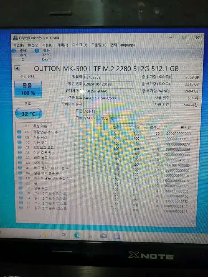Click the 좋음 100 % health status button
This screenshot has height=277, width=208.
coord(28,89)
